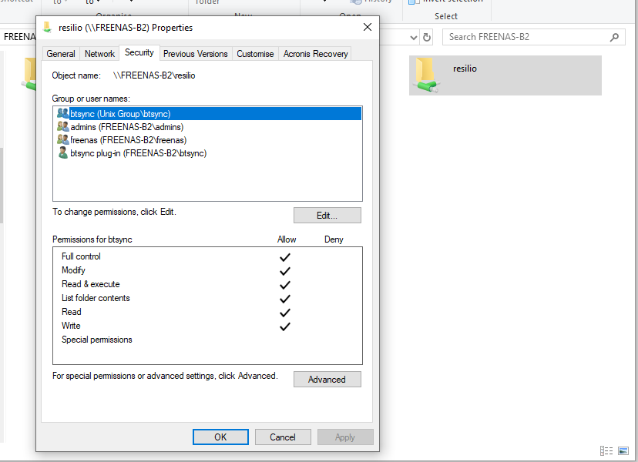Click the Special permissions row label
638x462 pixels.
97,340
